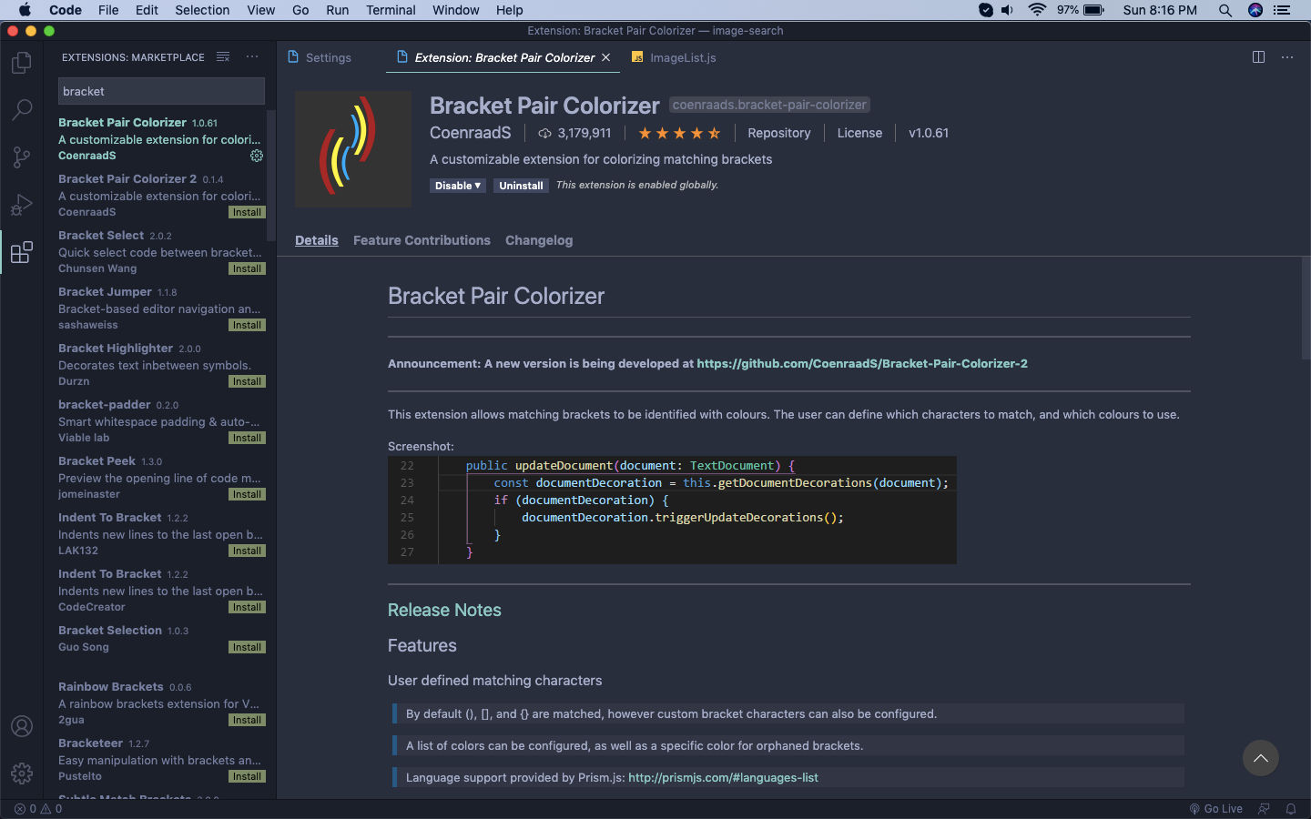Click the Clear Extensions Input icon
Screen dimensions: 1311x819
[223, 56]
